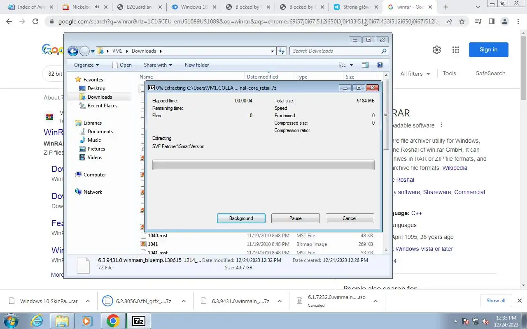Pause the 7-Zip extraction
The width and height of the screenshot is (527, 329).
click(x=295, y=218)
